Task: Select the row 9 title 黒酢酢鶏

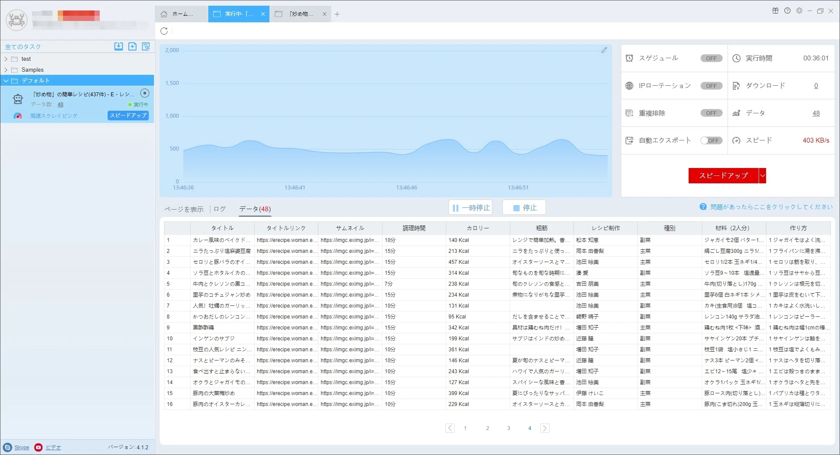Action: [x=203, y=328]
